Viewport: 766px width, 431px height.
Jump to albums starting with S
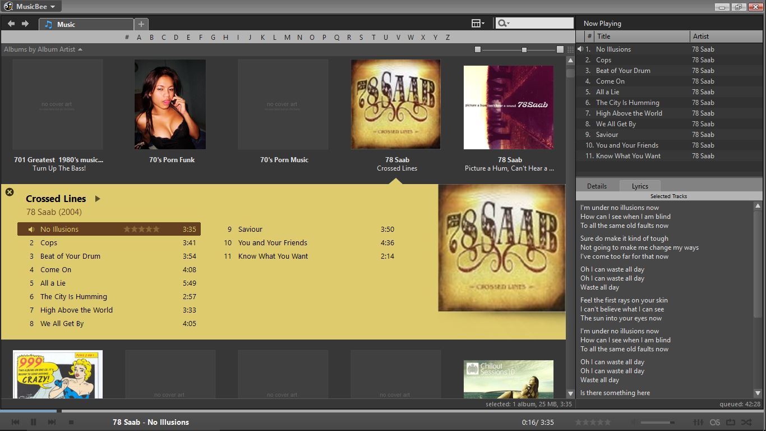pyautogui.click(x=361, y=38)
